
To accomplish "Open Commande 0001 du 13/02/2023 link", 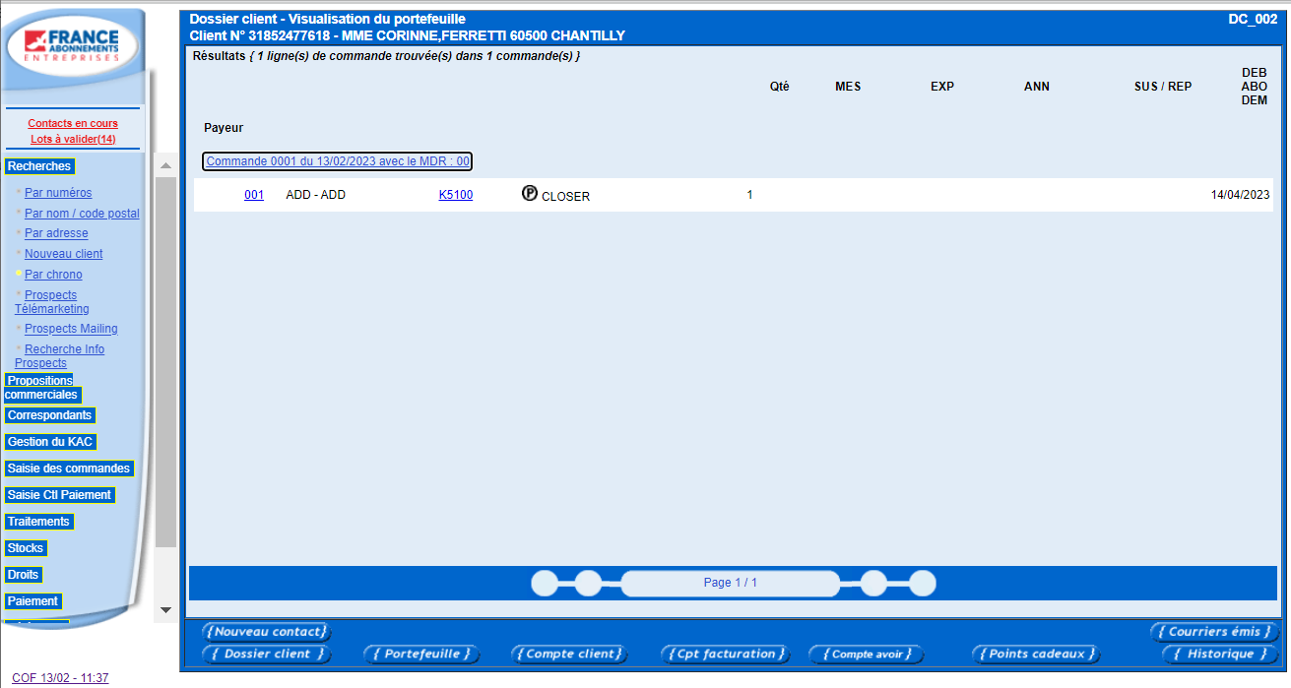I will click(x=338, y=161).
